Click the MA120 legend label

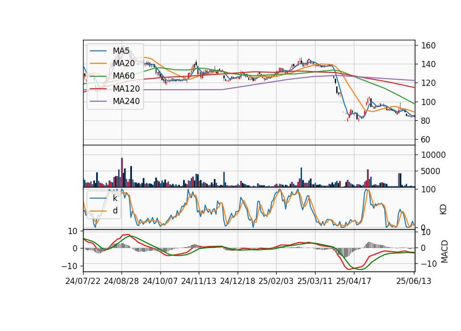tap(126, 89)
